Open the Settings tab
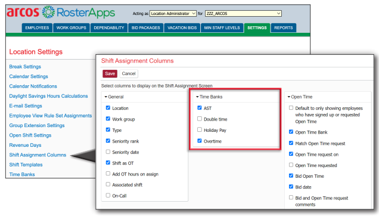Screen dimensions: 379x216 pyautogui.click(x=257, y=28)
